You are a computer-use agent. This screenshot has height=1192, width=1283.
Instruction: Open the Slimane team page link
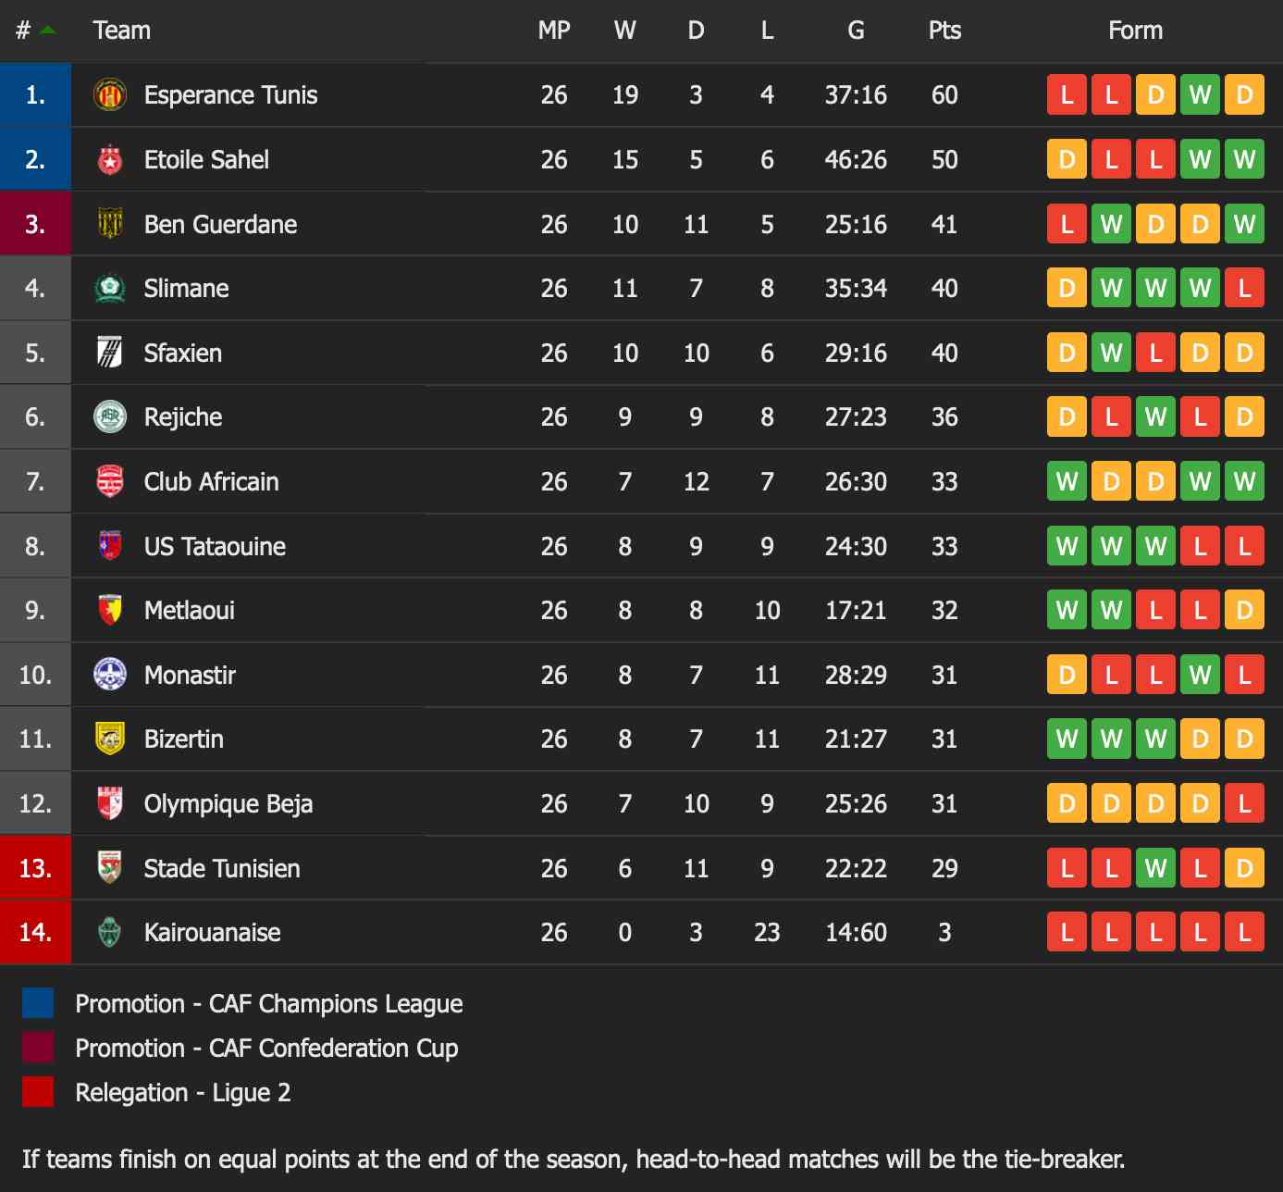pyautogui.click(x=186, y=289)
